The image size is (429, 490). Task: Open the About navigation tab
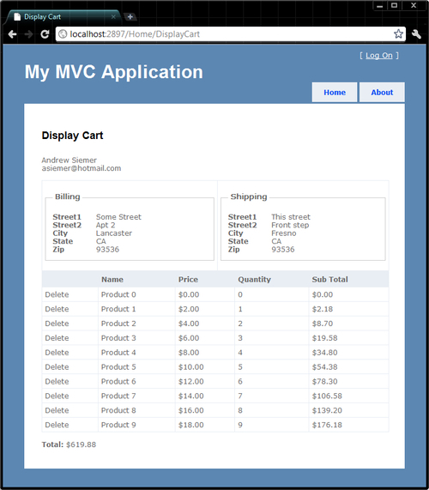tap(382, 93)
